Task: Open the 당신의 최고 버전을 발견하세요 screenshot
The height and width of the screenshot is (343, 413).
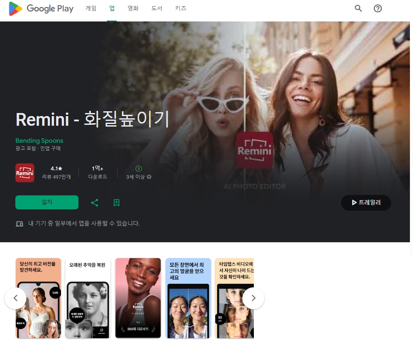Action: pos(38,298)
